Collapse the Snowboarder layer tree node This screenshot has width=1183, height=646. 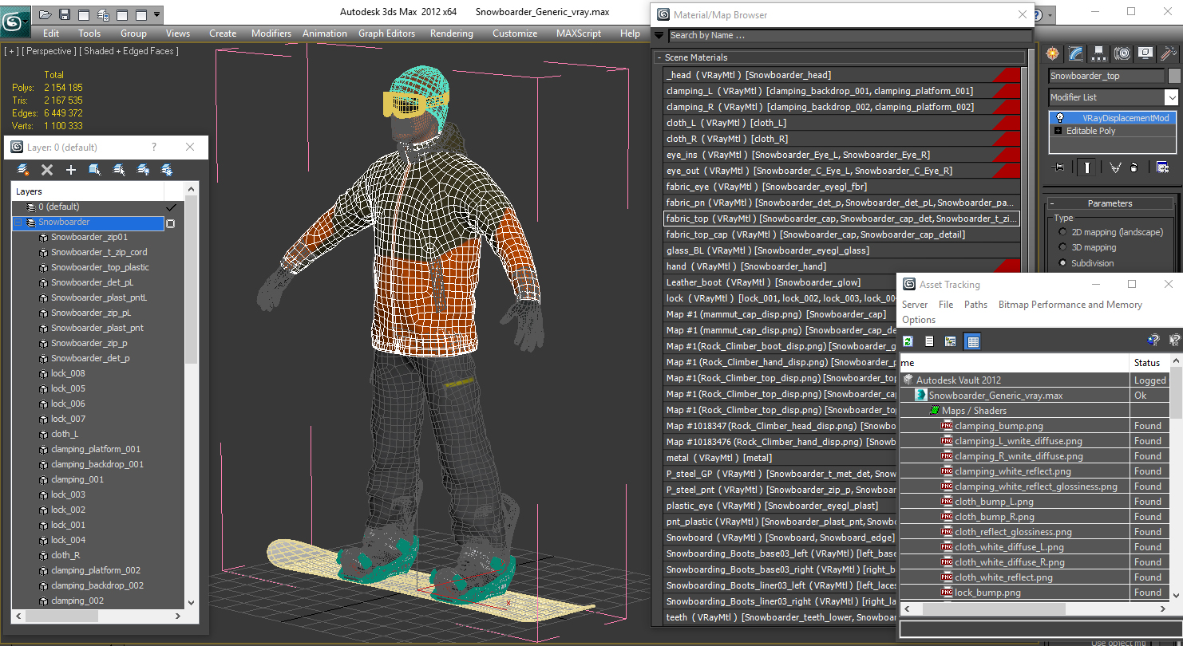click(x=18, y=223)
